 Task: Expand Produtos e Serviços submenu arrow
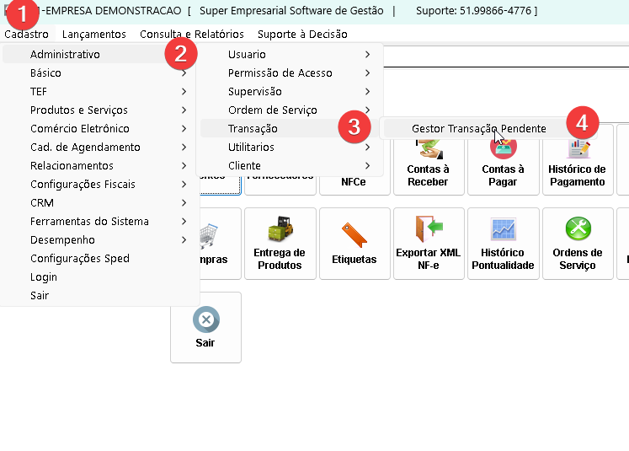coord(184,110)
